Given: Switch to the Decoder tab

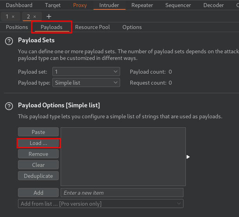Looking at the screenshot, I should coord(214,5).
